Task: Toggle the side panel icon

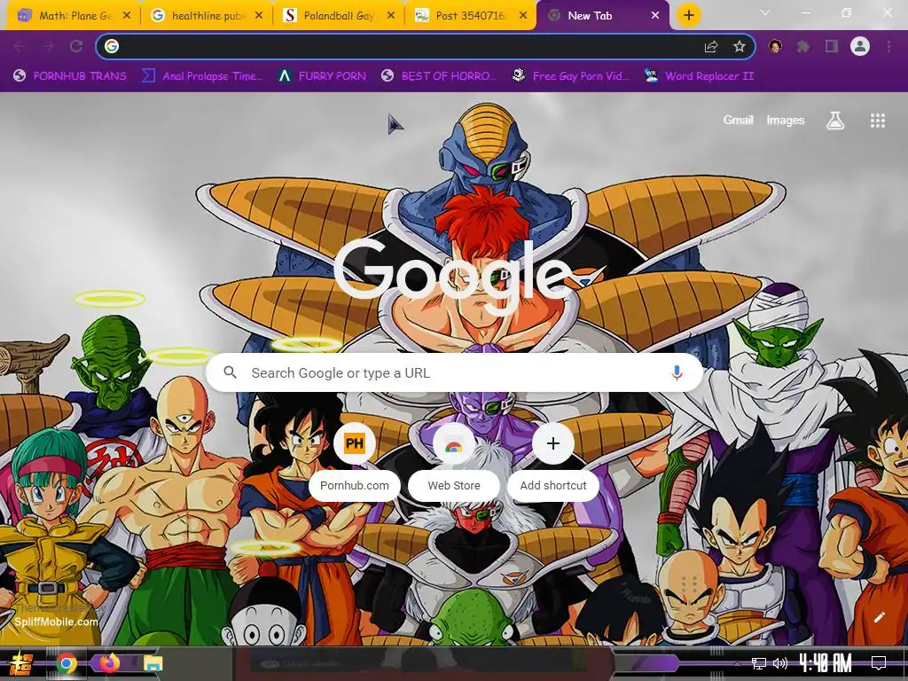Action: [x=832, y=46]
